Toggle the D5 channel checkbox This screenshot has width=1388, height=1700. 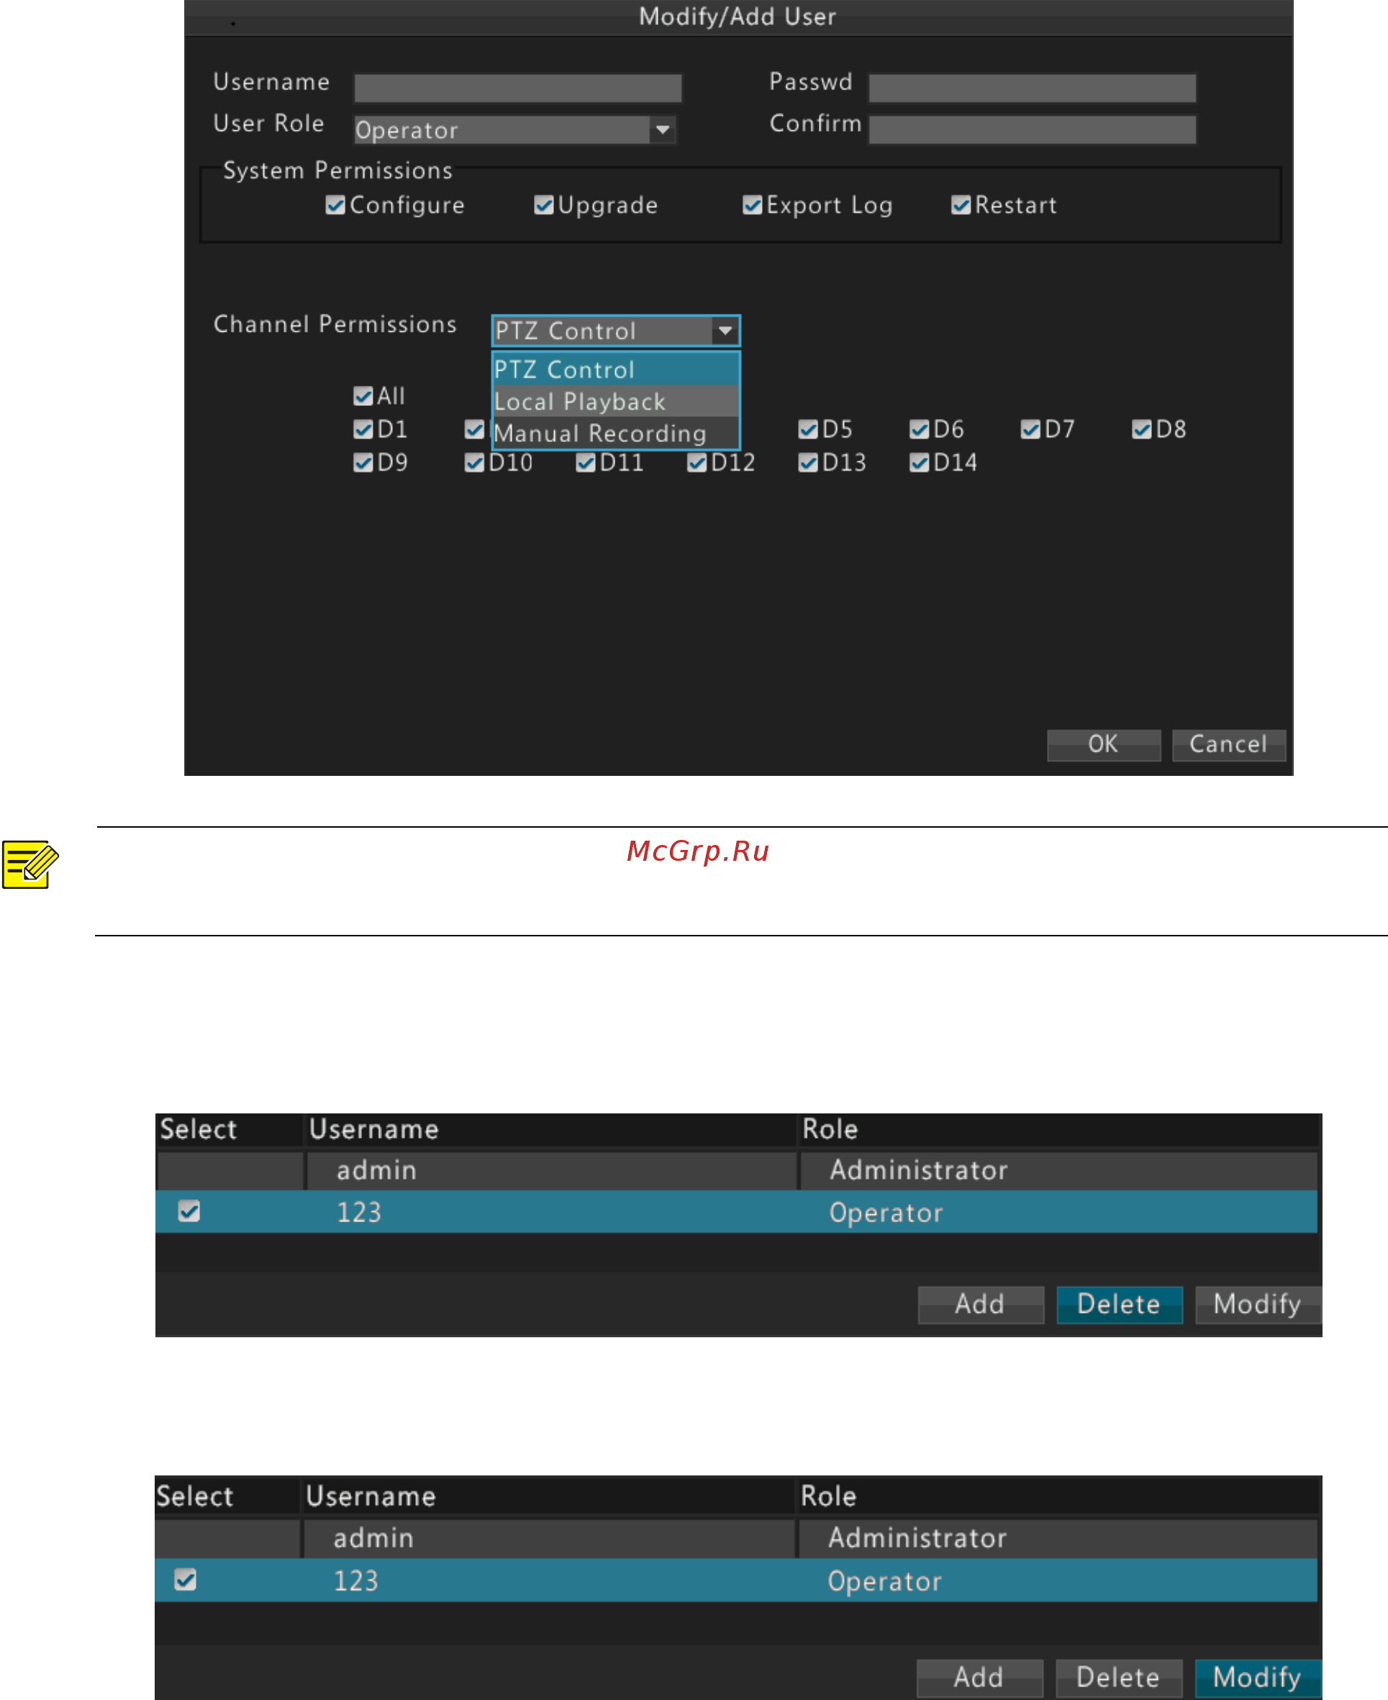tap(808, 430)
